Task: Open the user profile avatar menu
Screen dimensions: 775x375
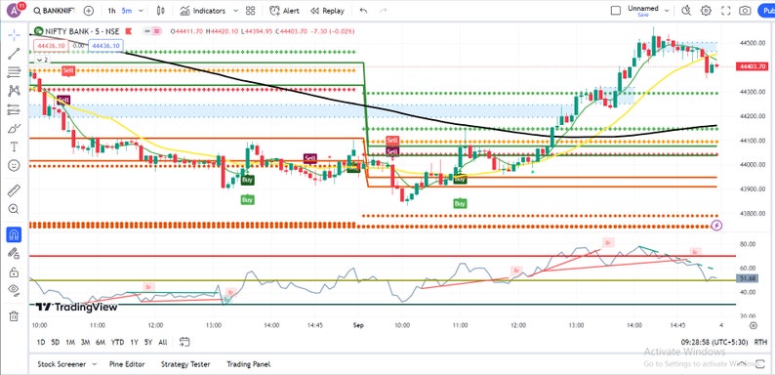Action: click(14, 10)
